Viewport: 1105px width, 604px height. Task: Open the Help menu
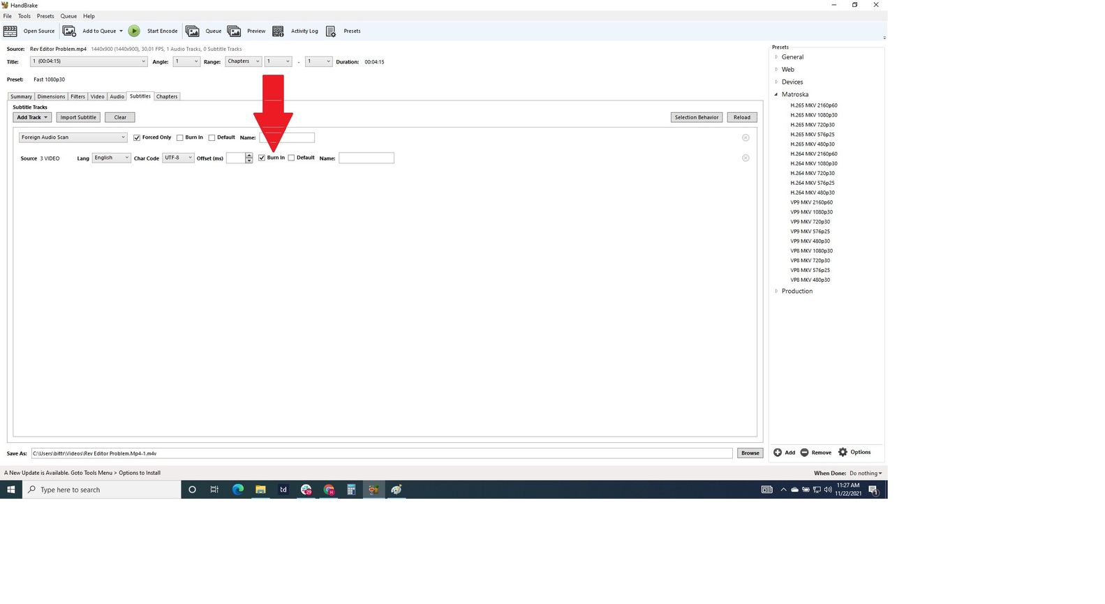pos(89,16)
